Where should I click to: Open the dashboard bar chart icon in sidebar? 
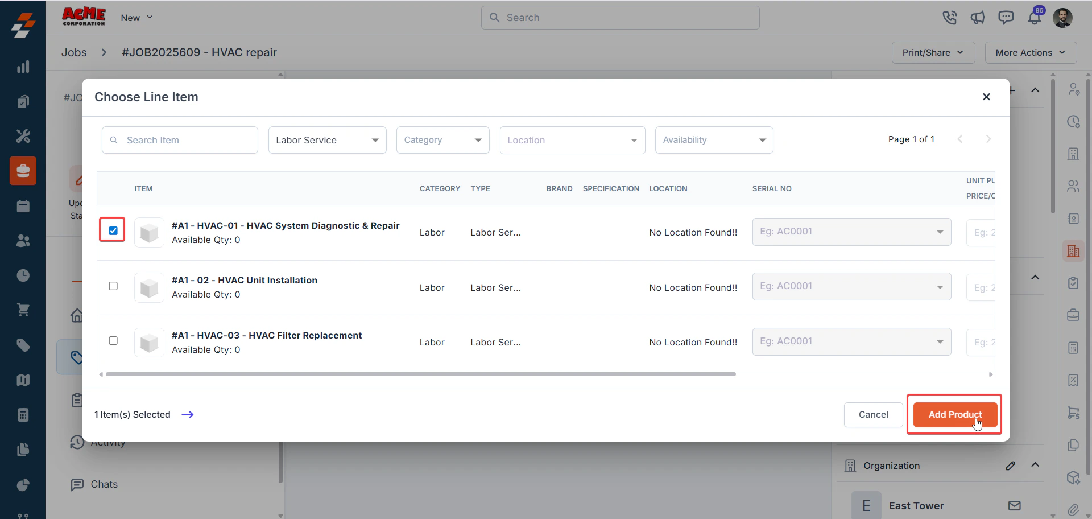tap(23, 67)
